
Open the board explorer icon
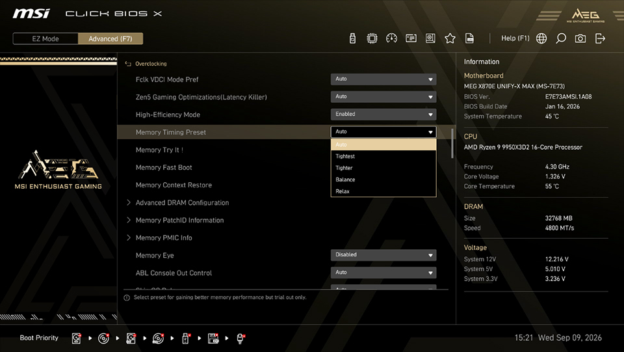click(x=430, y=38)
